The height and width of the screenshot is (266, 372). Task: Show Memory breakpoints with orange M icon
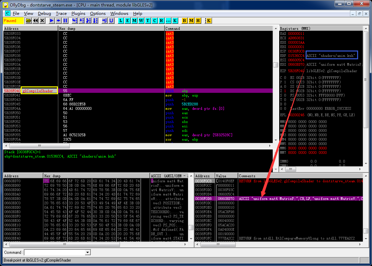coord(191,21)
